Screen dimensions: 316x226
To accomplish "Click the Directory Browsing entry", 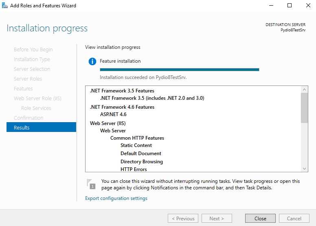I will click(141, 162).
